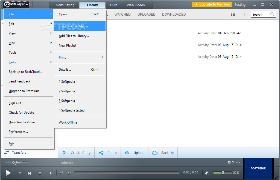Screen dimensions: 280x180
Task: Click the sort direction arrow icon
Action: point(245,15)
